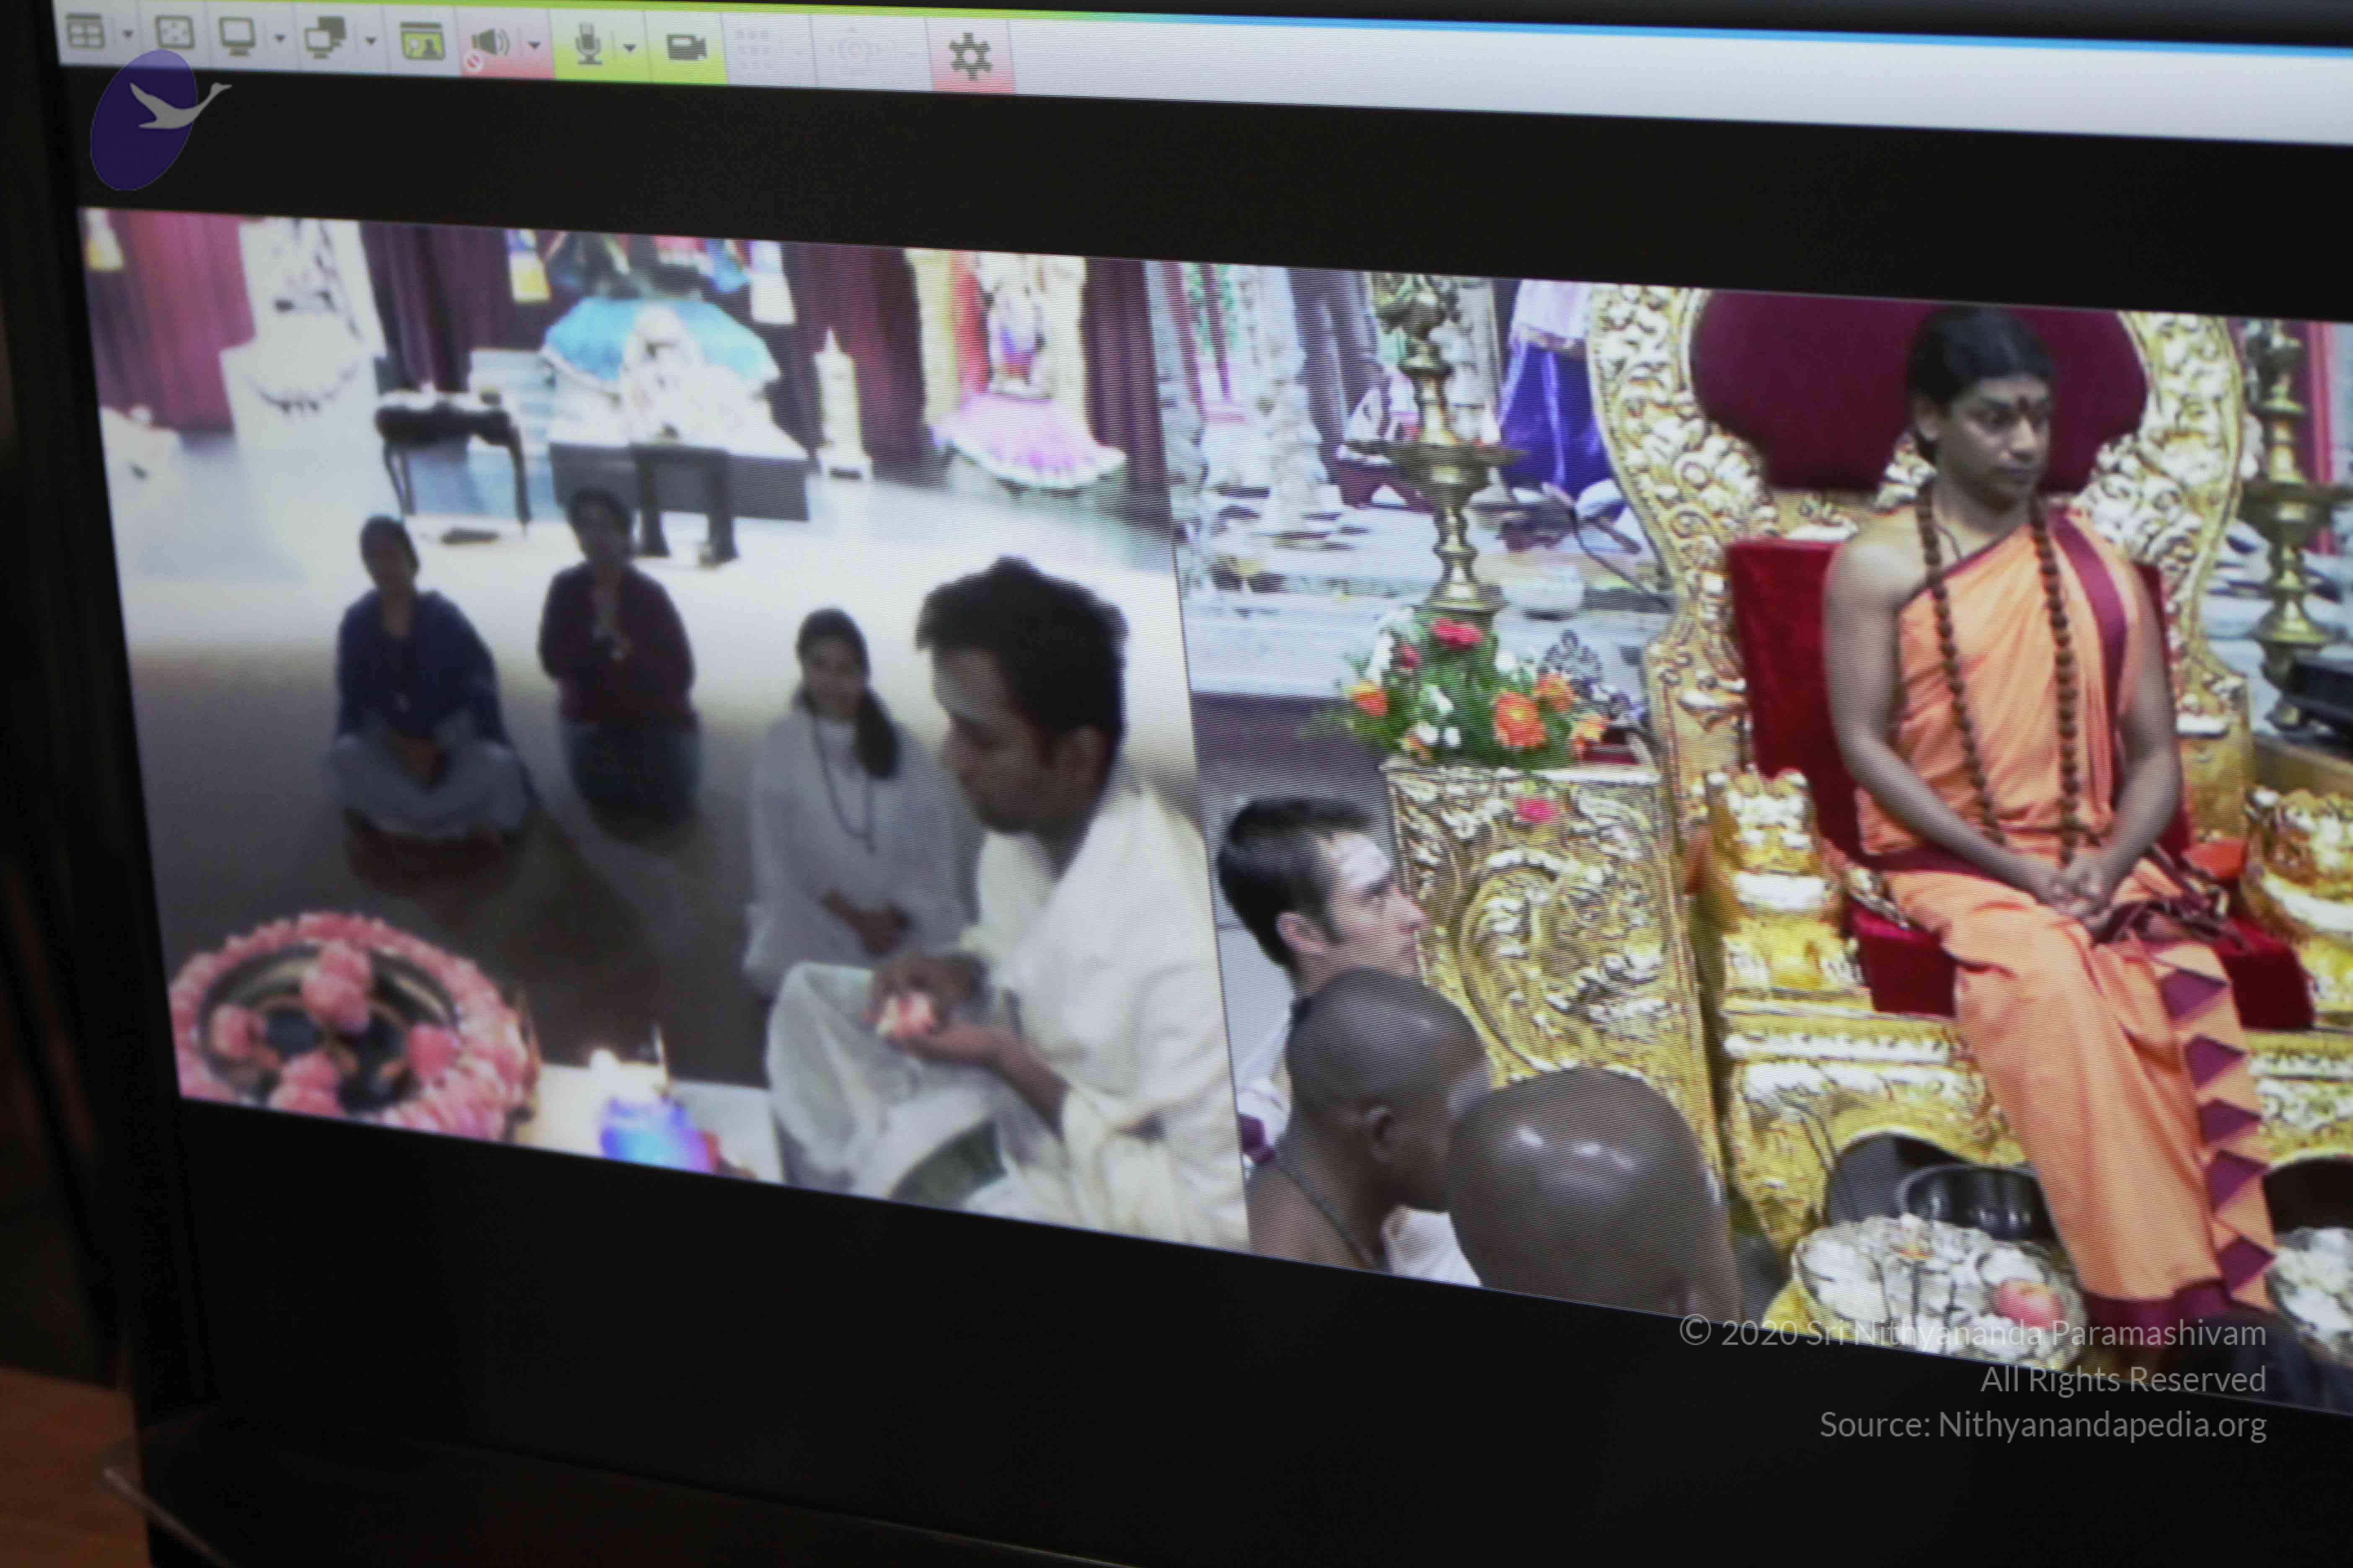Select the right video pane with throne
Image resolution: width=2353 pixels, height=1568 pixels.
click(x=1781, y=800)
